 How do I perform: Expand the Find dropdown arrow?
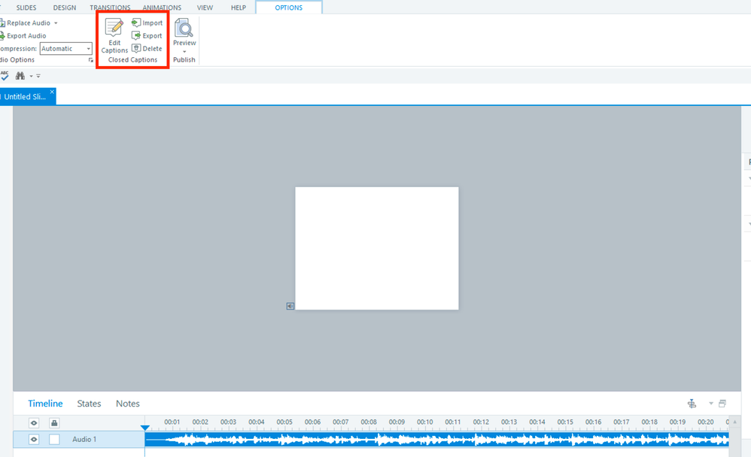pos(31,76)
